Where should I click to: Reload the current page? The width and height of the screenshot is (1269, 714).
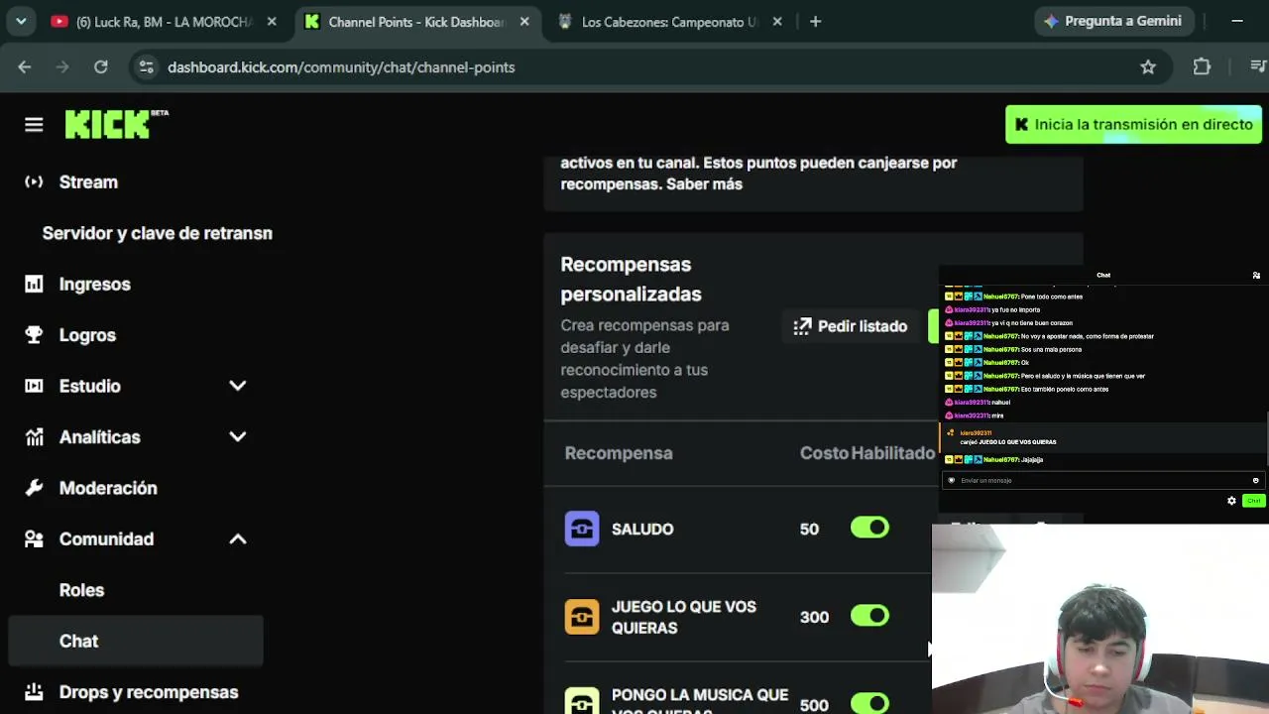[101, 67]
